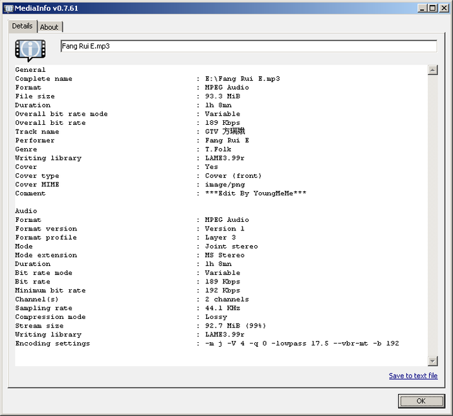Click the Format profile value 'Layer 3'
The width and height of the screenshot is (453, 416).
[x=220, y=237]
